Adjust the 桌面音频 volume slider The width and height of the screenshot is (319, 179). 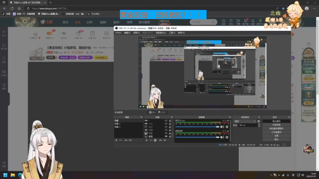pos(197,137)
